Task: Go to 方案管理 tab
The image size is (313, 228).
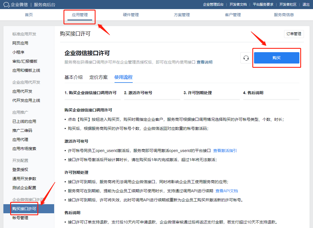Action: coord(182,15)
